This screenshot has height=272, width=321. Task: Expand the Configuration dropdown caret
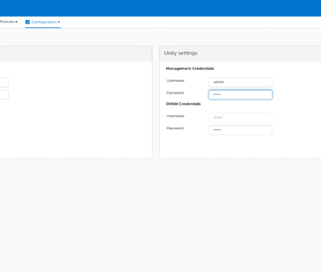coord(59,22)
